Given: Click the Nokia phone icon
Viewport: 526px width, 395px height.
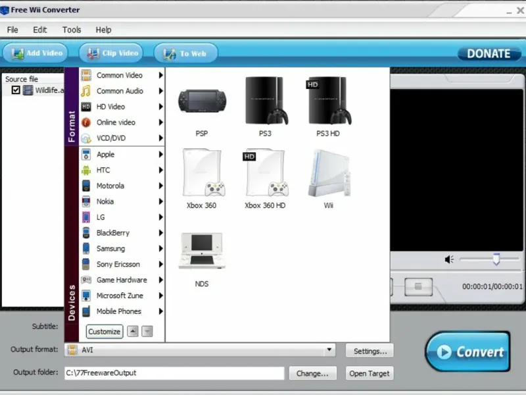Looking at the screenshot, I should tap(86, 201).
